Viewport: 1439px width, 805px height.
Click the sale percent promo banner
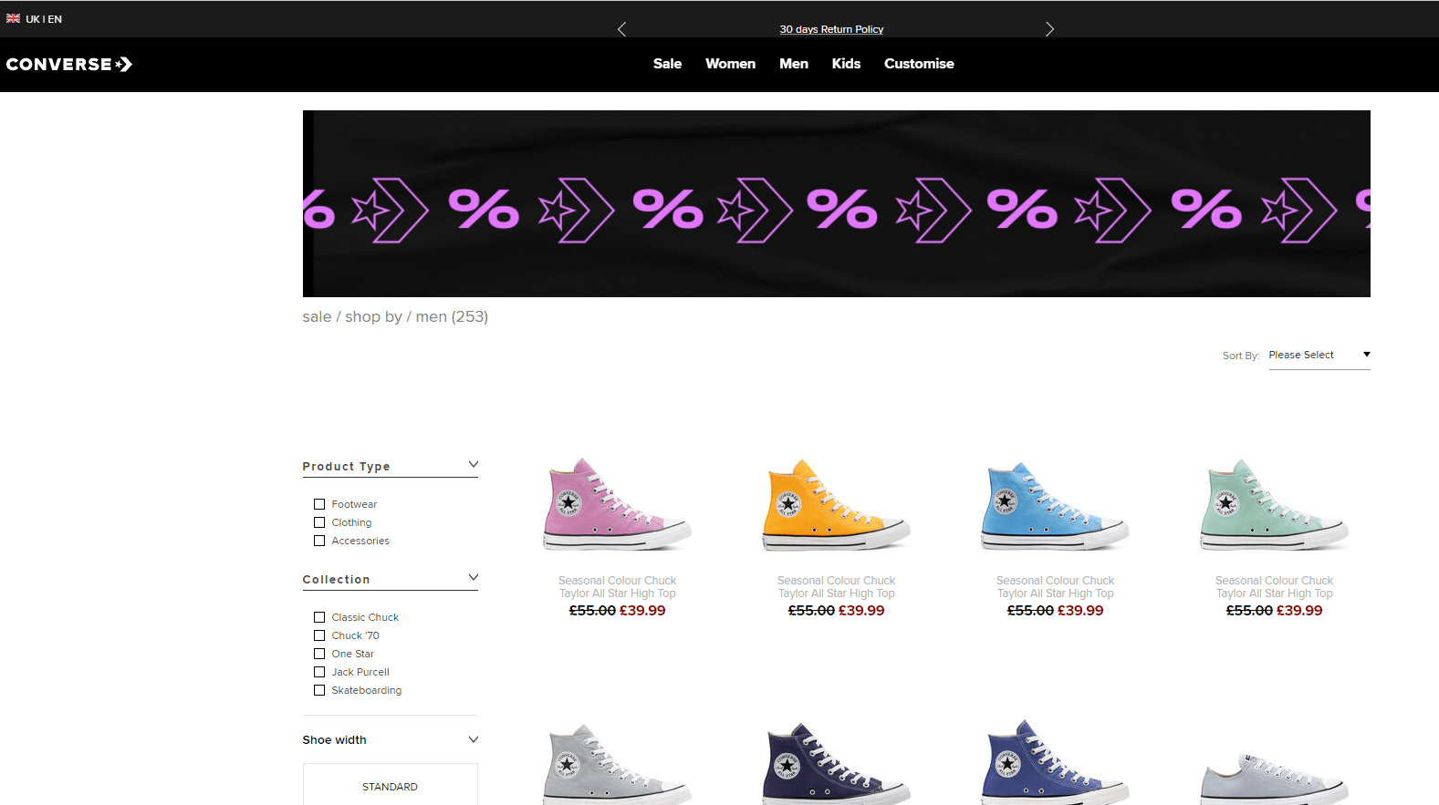tap(837, 203)
